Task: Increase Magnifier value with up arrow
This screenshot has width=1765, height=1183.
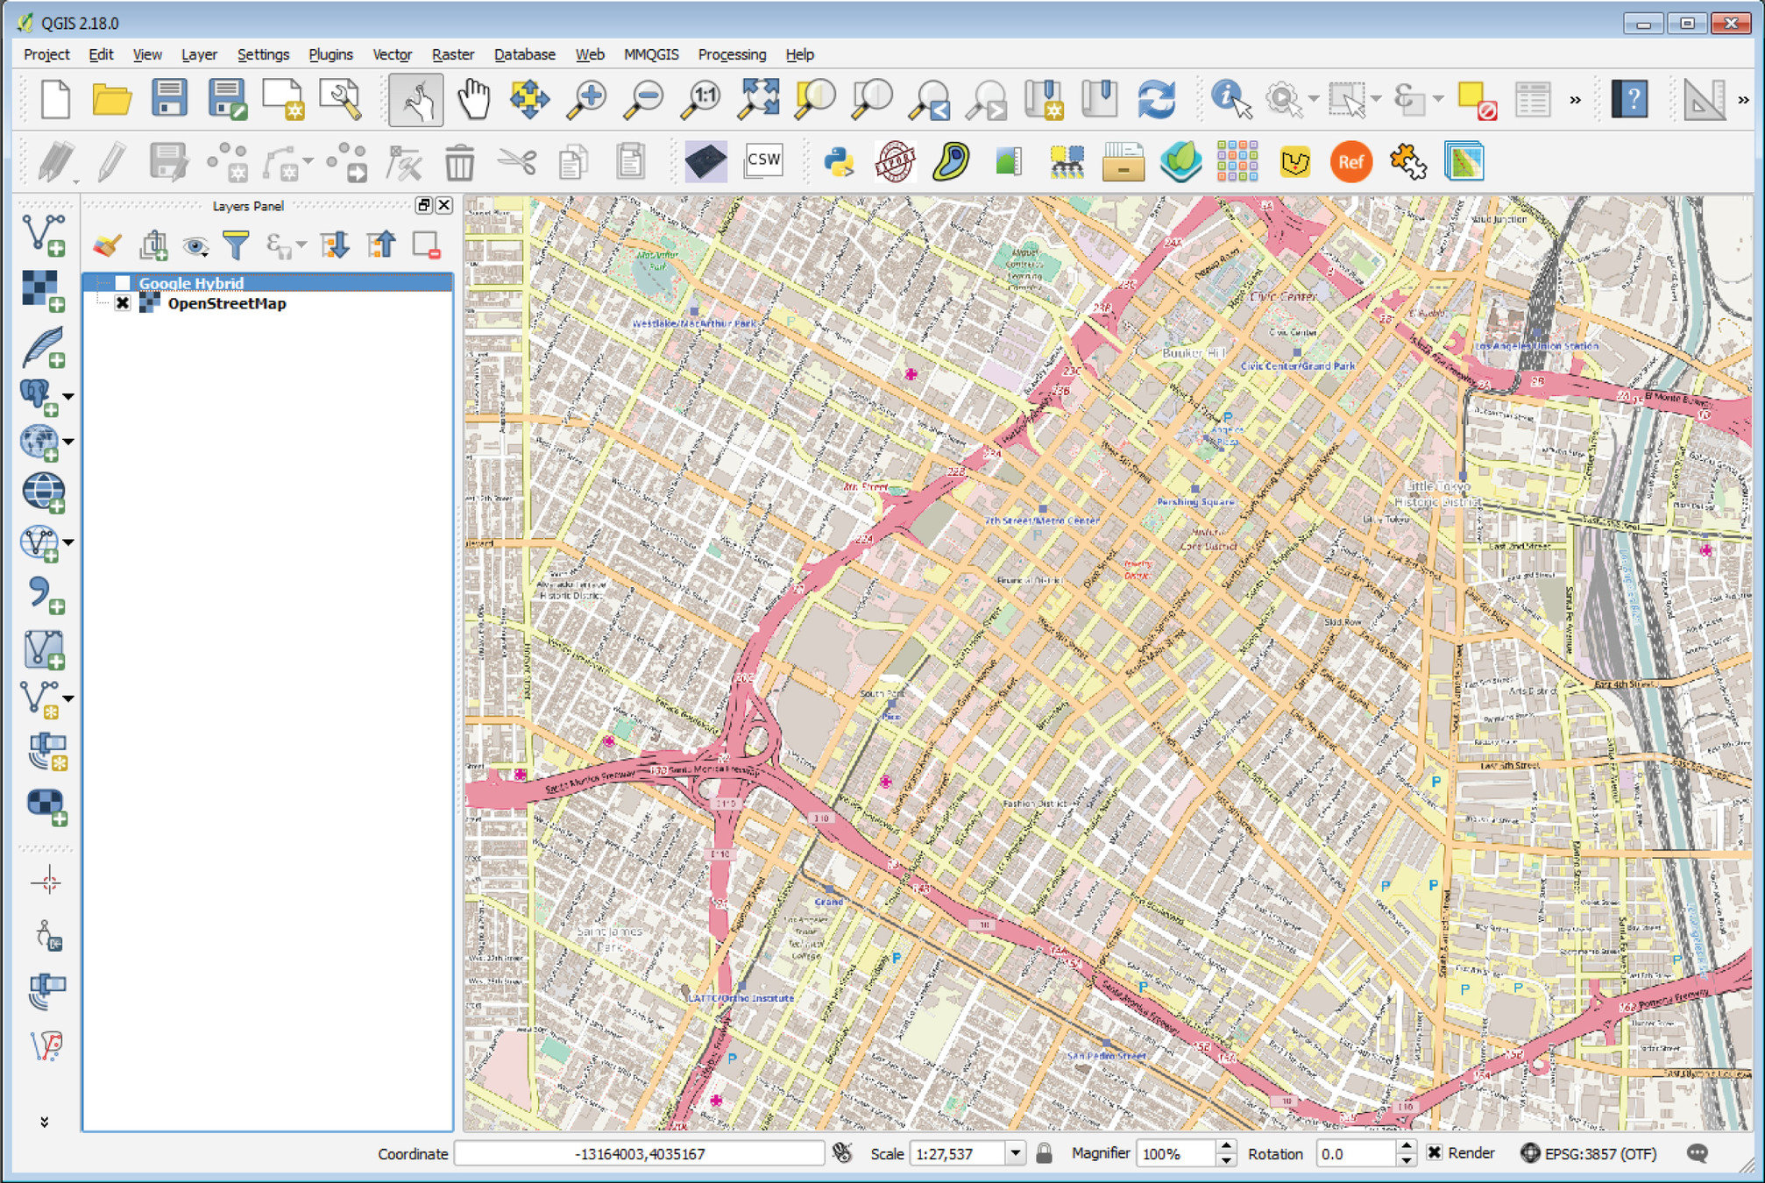Action: click(1226, 1146)
